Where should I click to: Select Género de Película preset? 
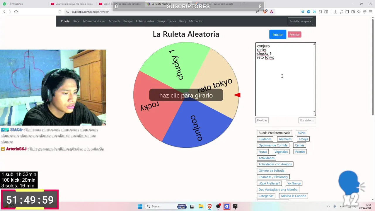(x=271, y=171)
